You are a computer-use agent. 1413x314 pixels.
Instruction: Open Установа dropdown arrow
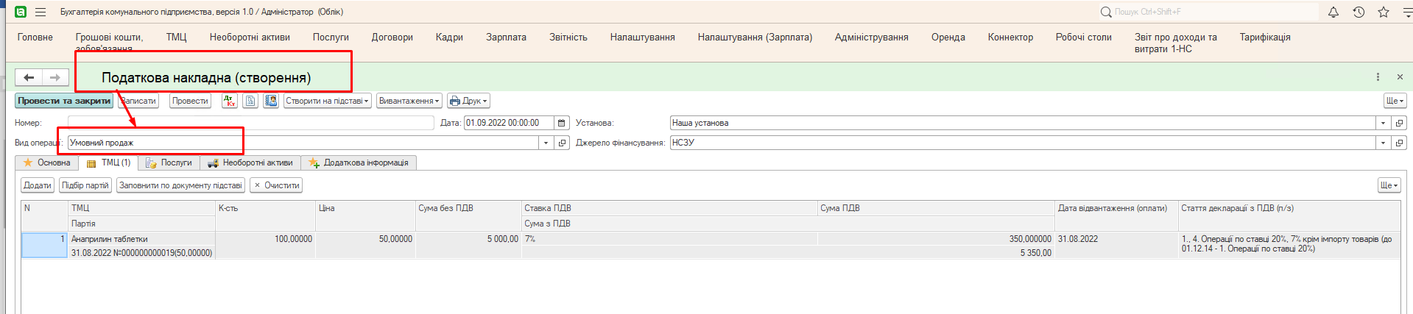[1384, 123]
